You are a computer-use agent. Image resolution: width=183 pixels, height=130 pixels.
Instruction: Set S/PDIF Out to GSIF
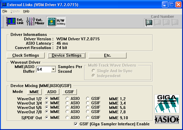[x=88, y=117]
